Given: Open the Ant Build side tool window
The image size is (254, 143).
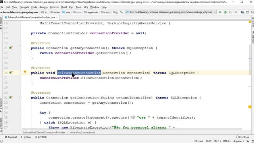Looking at the screenshot, I should [x=253, y=37].
